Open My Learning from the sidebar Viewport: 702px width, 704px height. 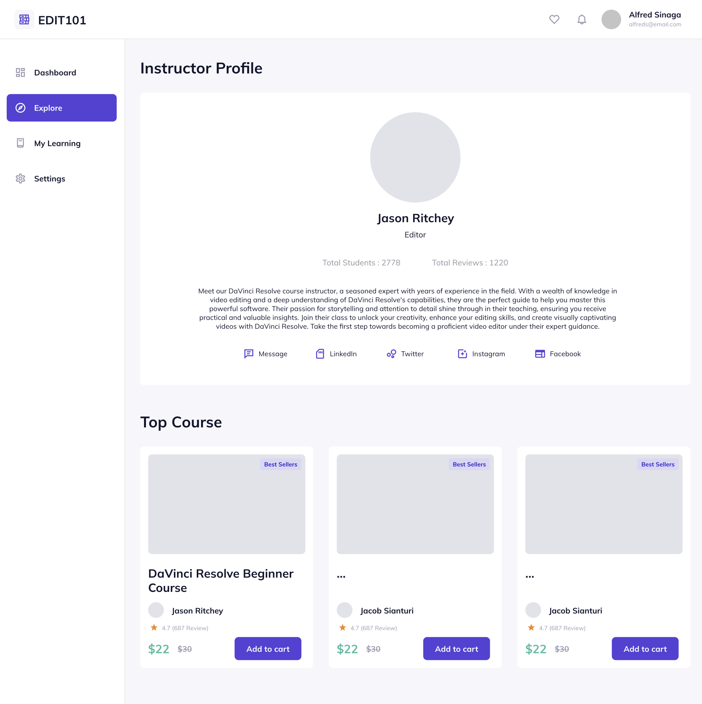pos(57,144)
